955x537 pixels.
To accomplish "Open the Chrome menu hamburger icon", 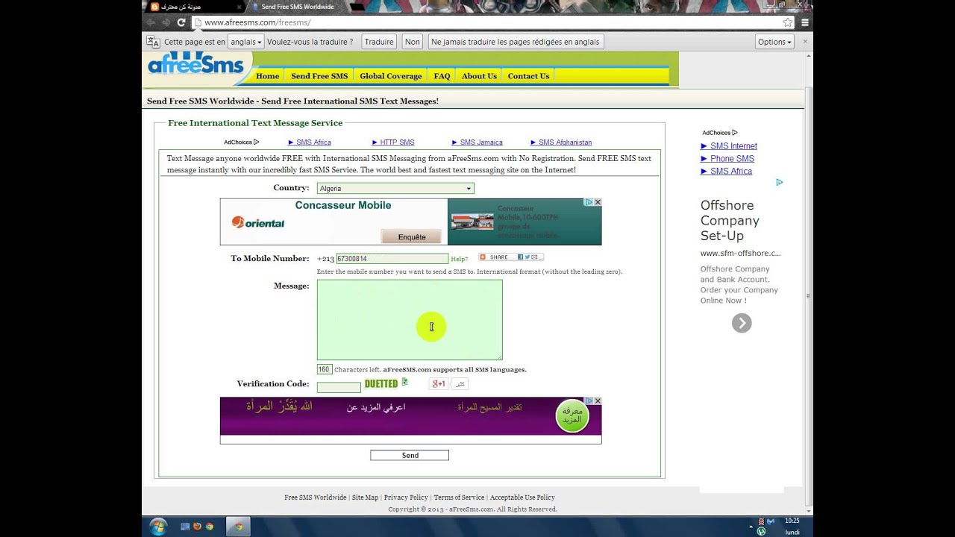I will (805, 22).
